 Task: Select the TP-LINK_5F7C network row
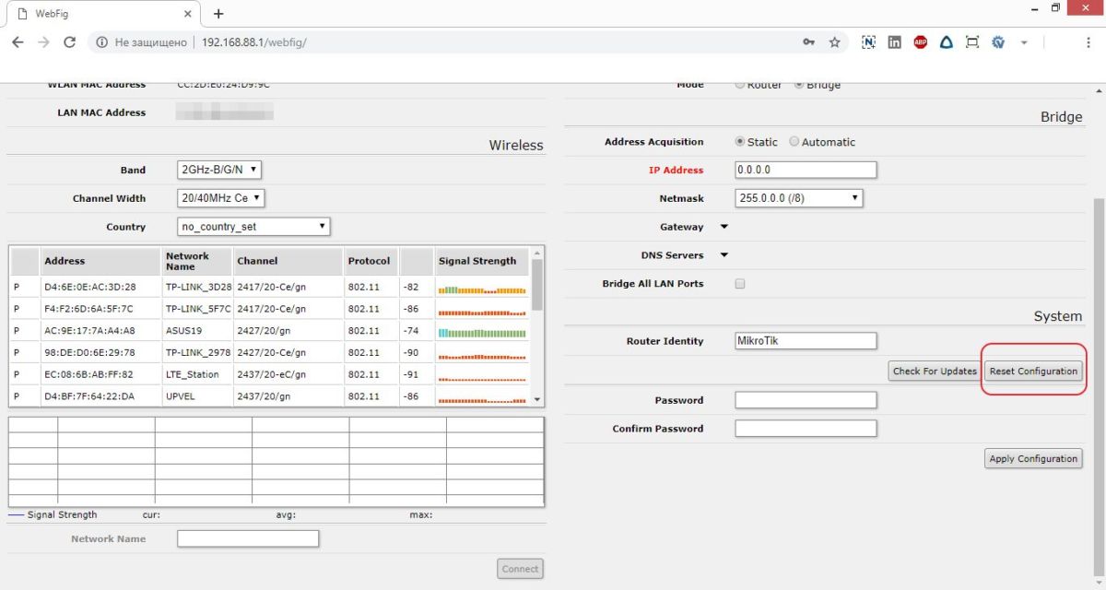point(270,309)
